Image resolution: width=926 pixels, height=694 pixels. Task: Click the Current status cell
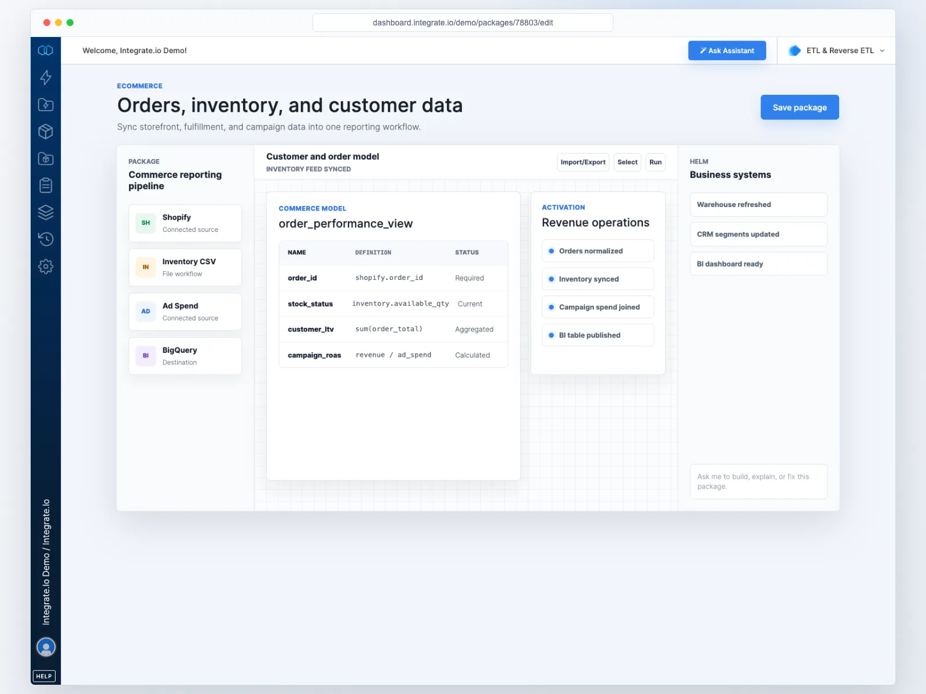[470, 304]
